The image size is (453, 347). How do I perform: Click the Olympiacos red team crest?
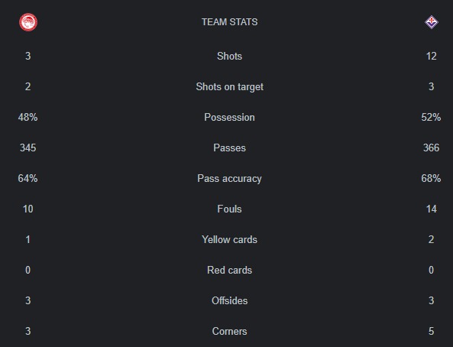[x=28, y=22]
